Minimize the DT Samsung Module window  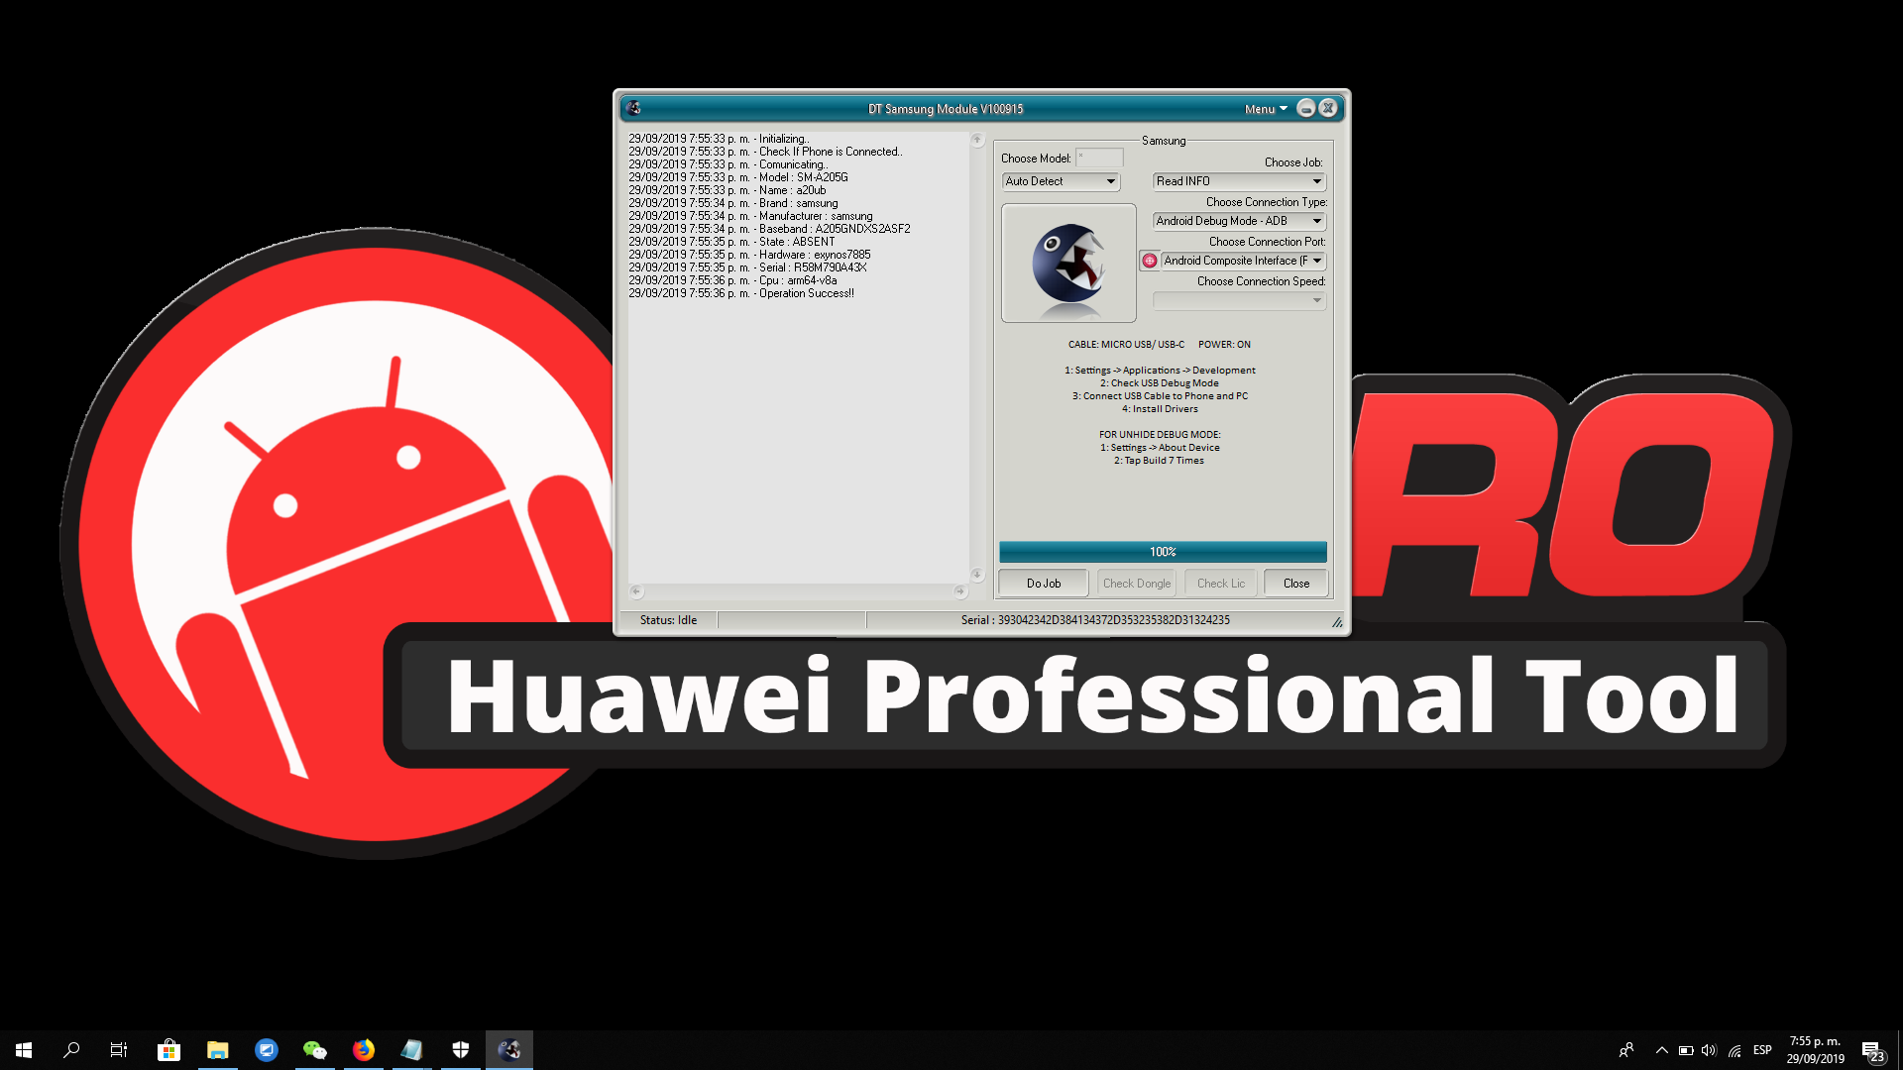pos(1306,108)
